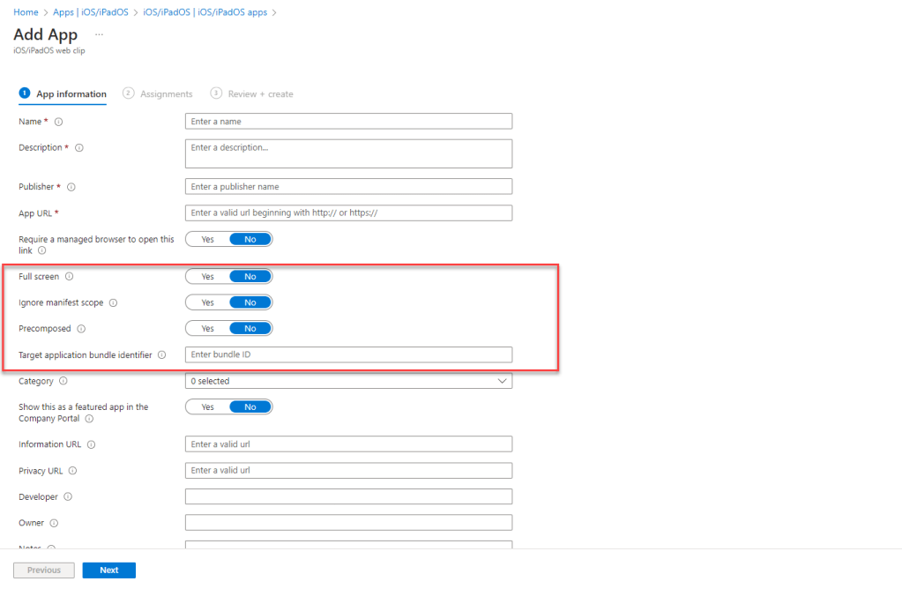Switch to the Assignments step tab

coord(166,94)
